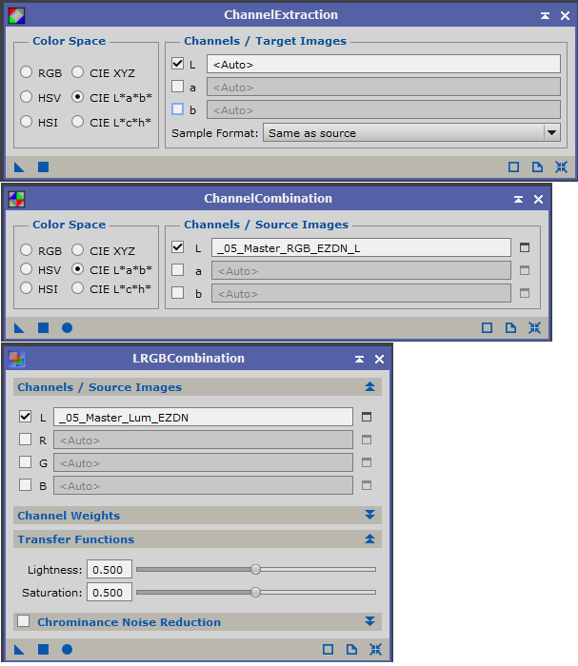This screenshot has width=578, height=666.
Task: Shade the ChannelExtraction window title bar
Action: [x=546, y=16]
